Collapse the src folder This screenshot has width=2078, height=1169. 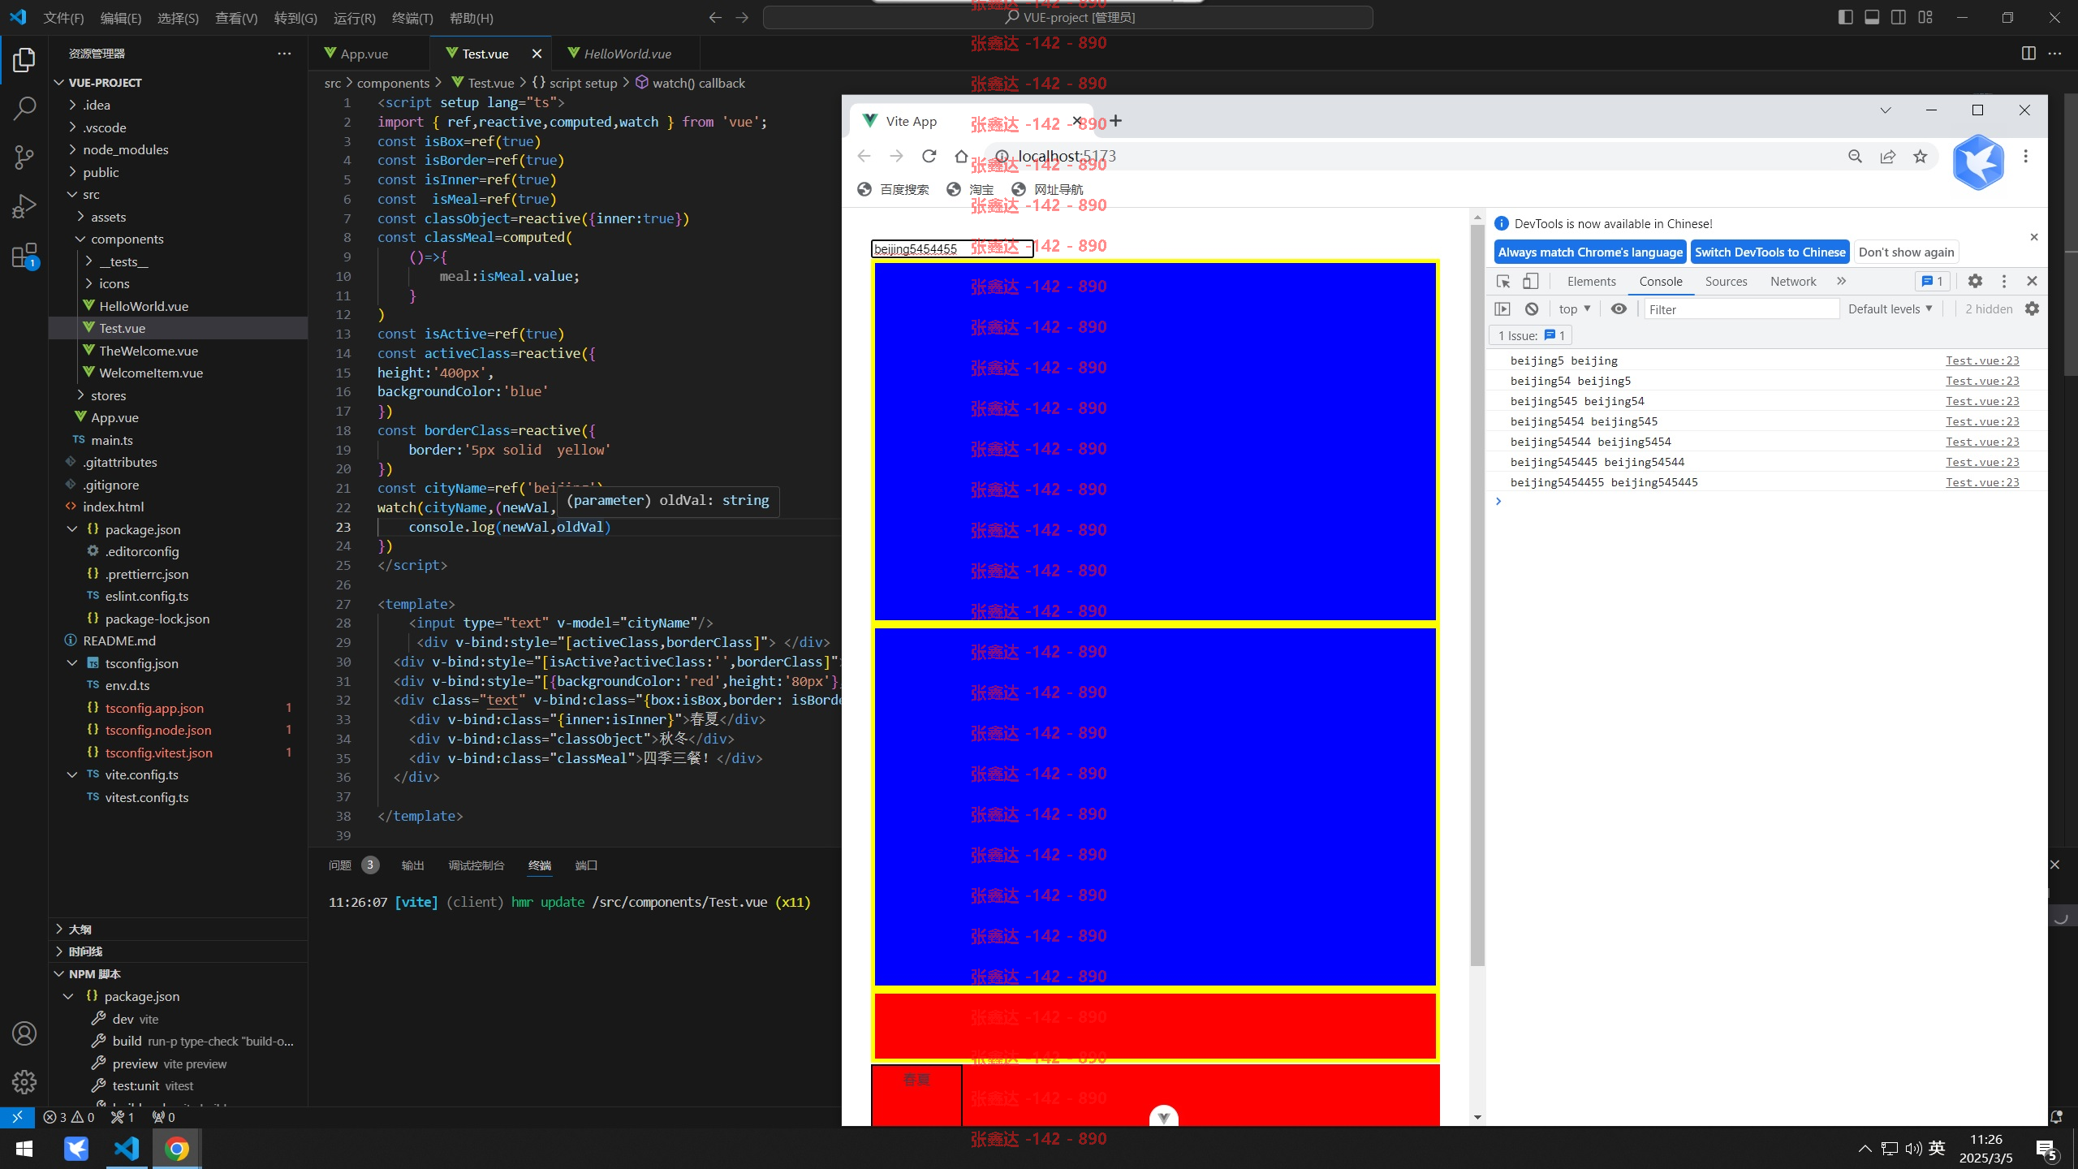pos(91,194)
